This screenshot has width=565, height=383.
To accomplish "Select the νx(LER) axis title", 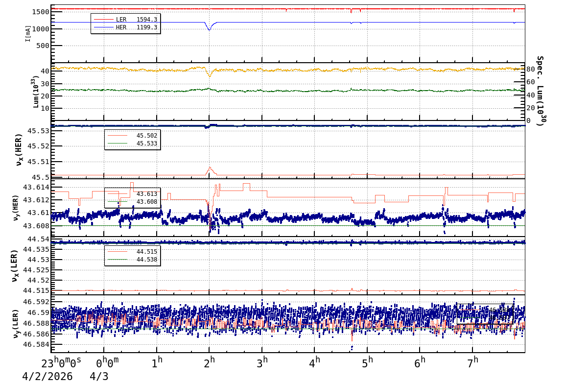I will [15, 266].
